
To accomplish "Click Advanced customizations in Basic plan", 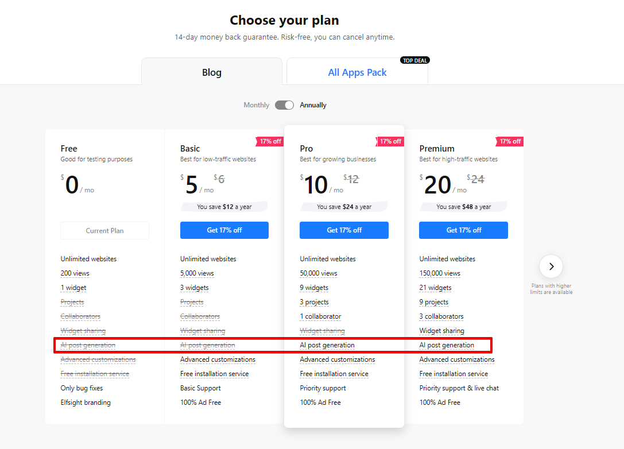I will click(218, 359).
